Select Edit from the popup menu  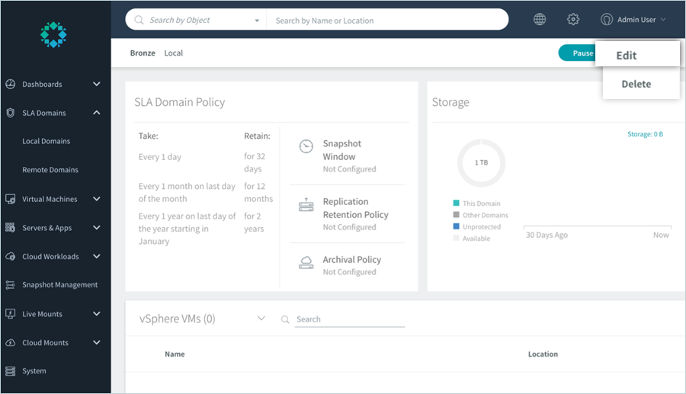click(x=637, y=54)
